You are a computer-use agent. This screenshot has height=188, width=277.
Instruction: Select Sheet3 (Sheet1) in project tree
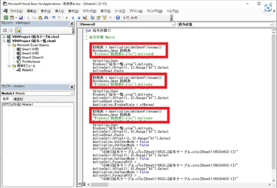click(x=32, y=57)
